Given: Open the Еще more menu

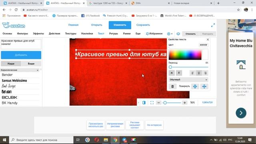Looking at the screenshot, I should (x=138, y=34).
